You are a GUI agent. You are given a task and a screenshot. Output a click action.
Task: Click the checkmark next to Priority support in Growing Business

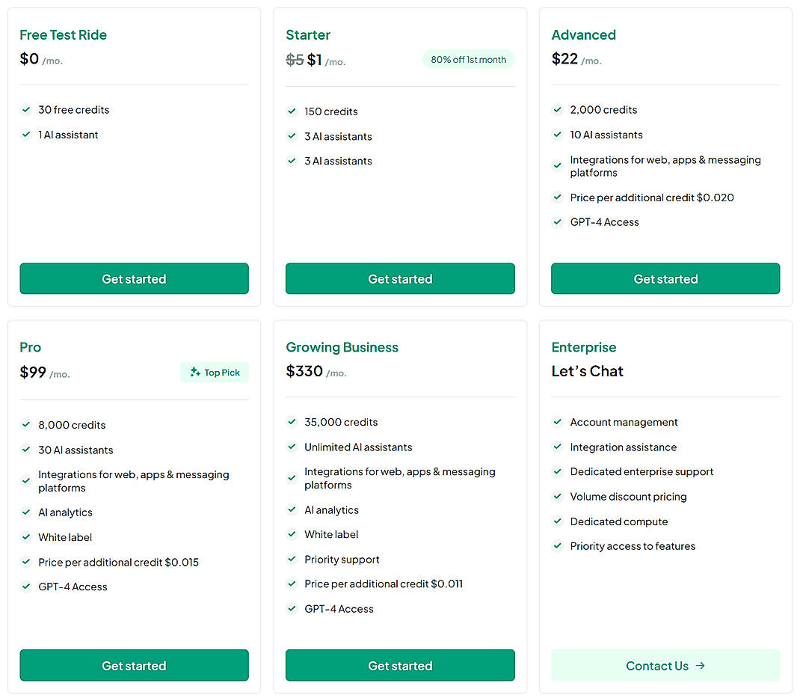[x=292, y=559]
